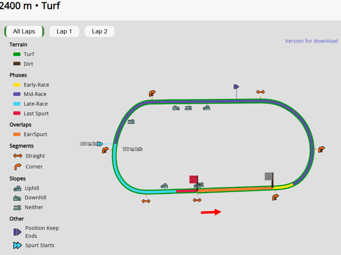Click the 'Terrain' legend heading
The width and height of the screenshot is (341, 255).
pos(18,45)
